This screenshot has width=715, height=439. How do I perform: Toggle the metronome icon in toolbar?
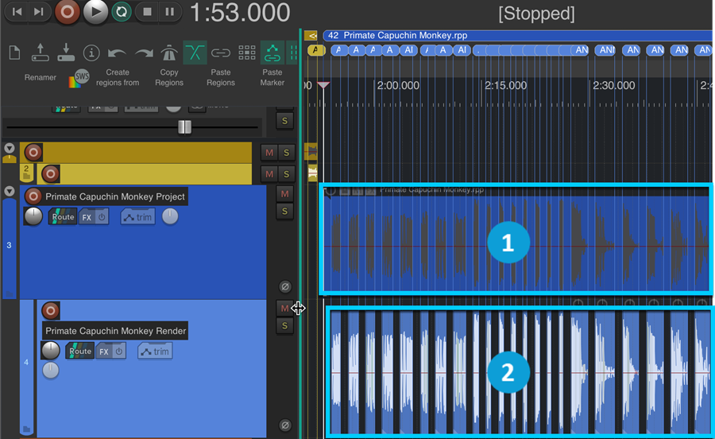169,53
